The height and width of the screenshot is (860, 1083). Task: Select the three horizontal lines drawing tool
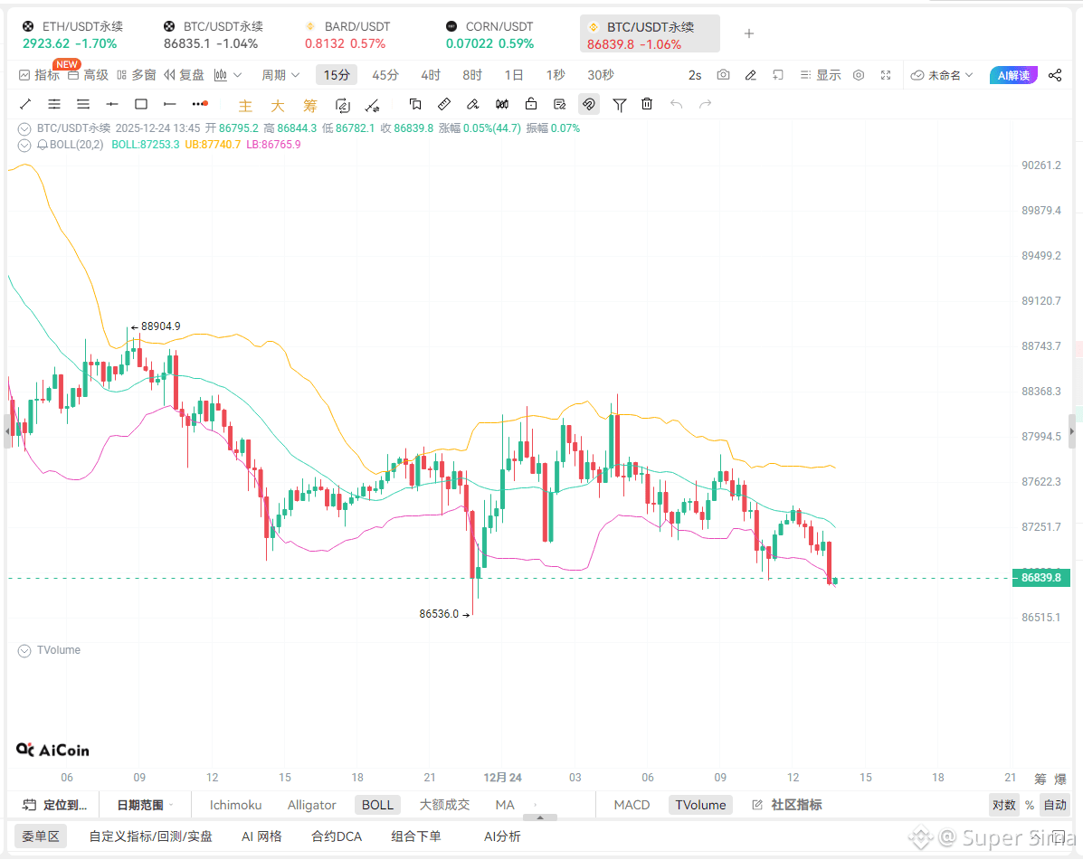coord(83,104)
